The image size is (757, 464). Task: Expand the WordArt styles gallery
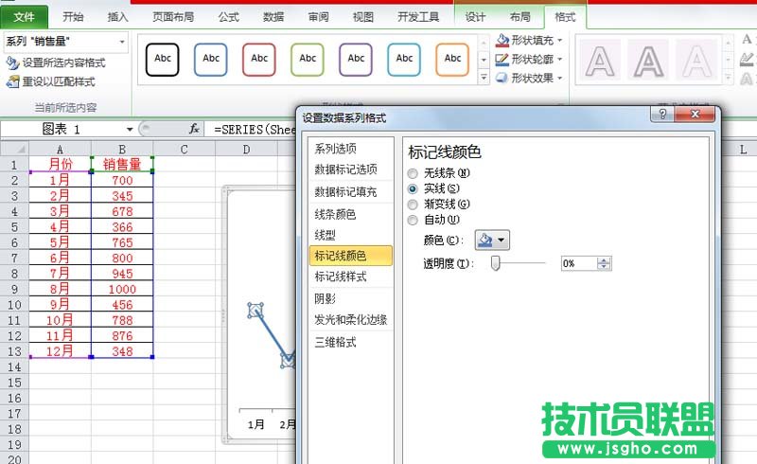pyautogui.click(x=728, y=78)
